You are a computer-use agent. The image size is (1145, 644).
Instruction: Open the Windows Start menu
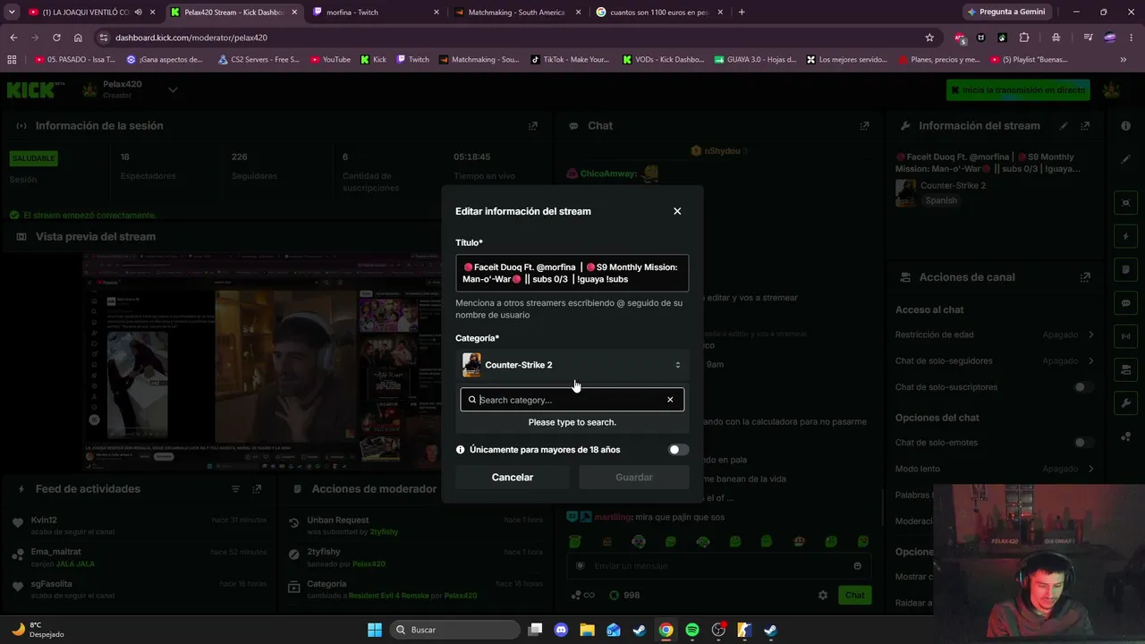[375, 630]
